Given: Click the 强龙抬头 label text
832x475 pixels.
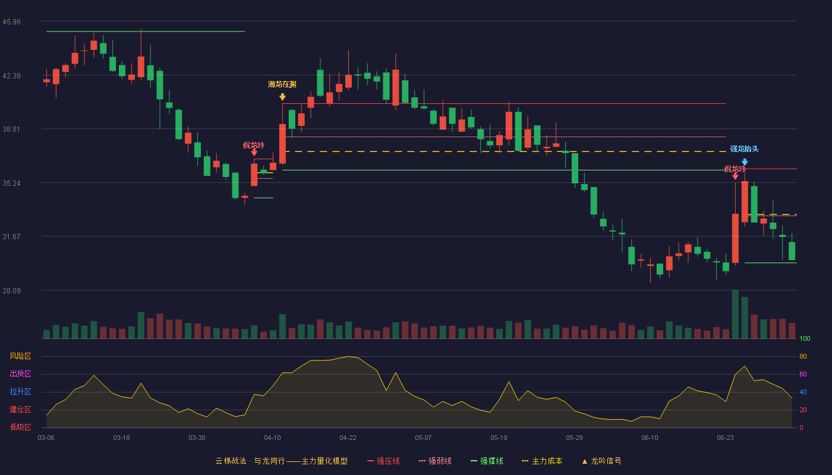Looking at the screenshot, I should [x=745, y=149].
